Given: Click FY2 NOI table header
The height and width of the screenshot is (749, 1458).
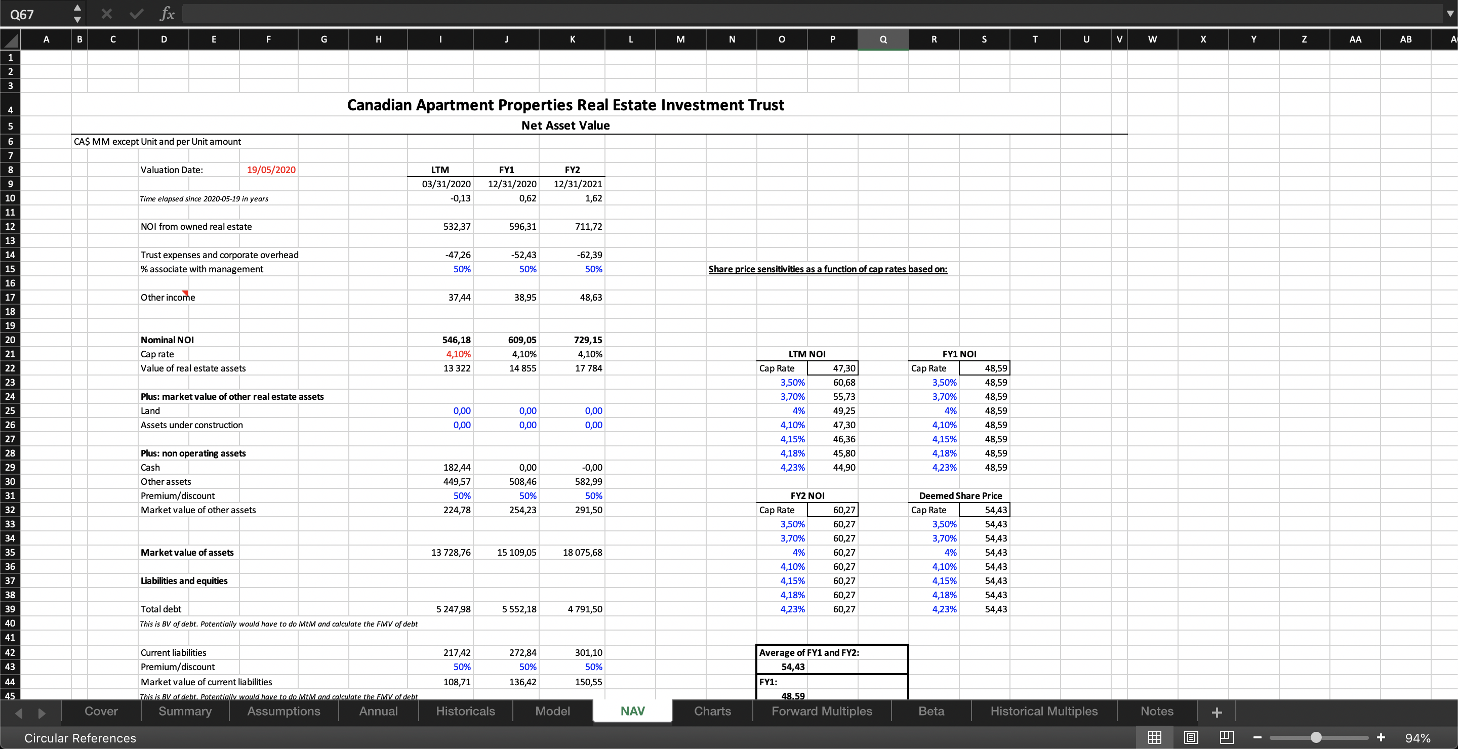Looking at the screenshot, I should (x=807, y=495).
